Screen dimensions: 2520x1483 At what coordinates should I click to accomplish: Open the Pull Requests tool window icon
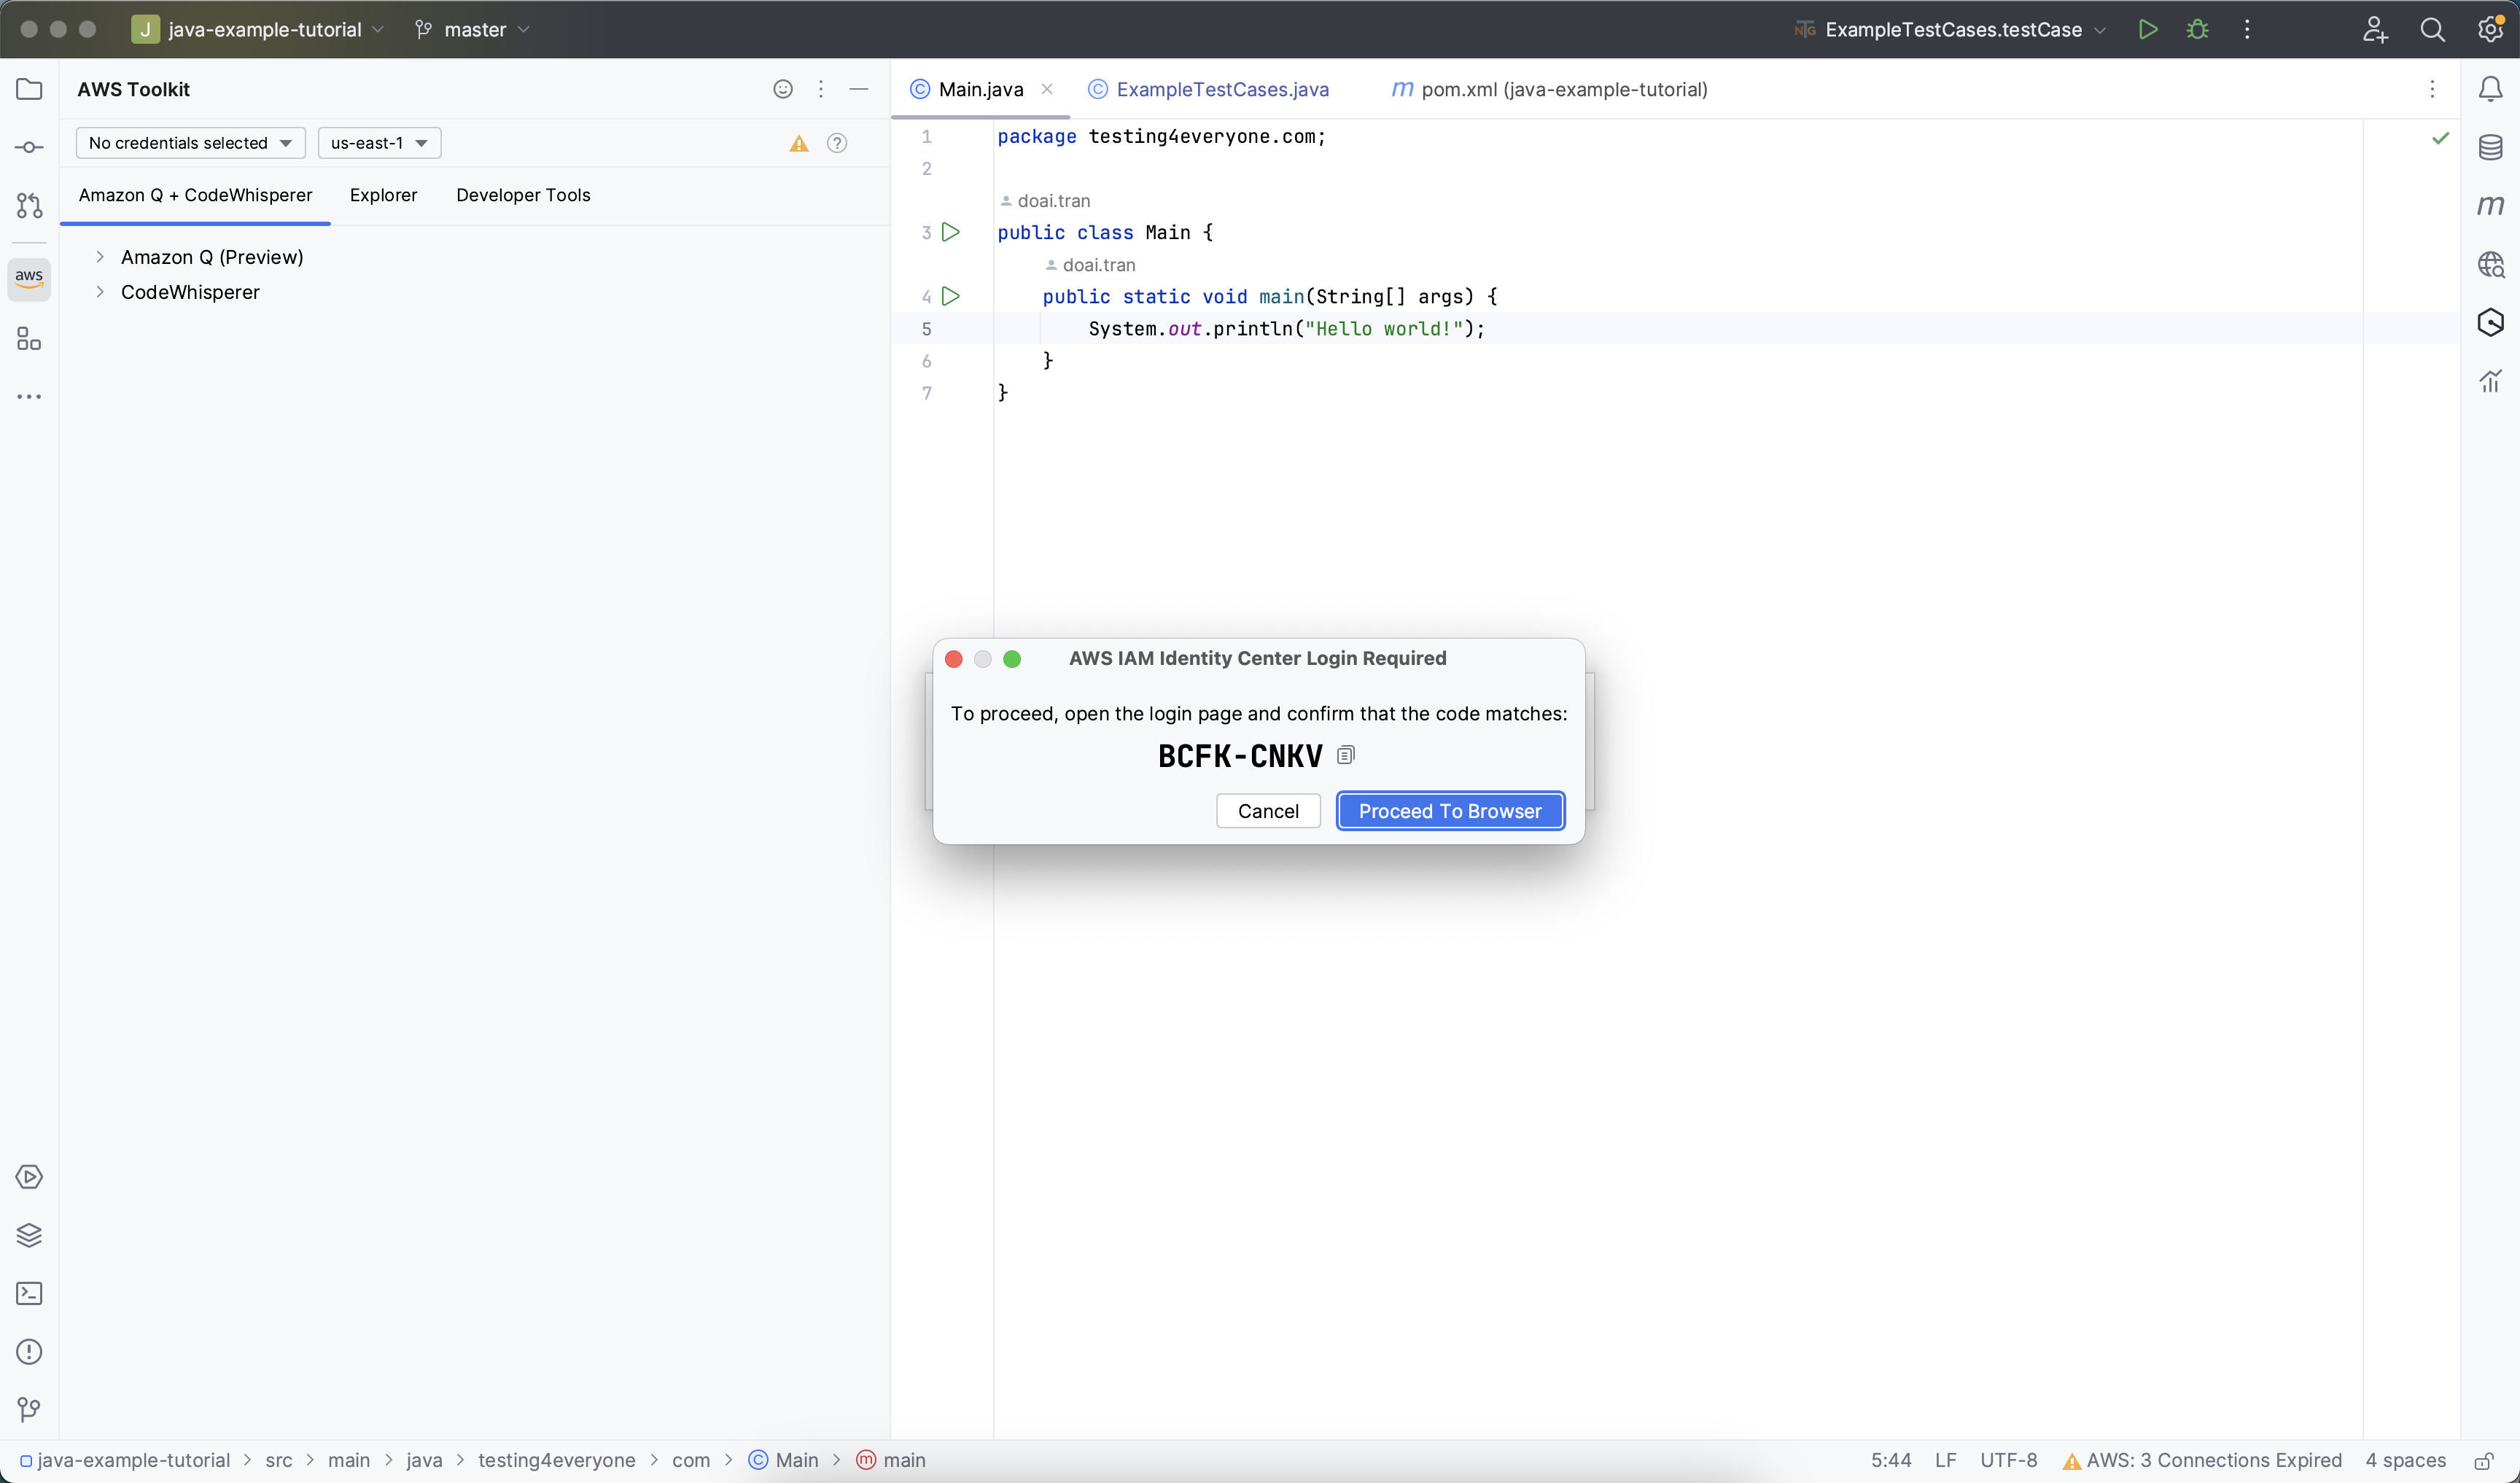29,205
